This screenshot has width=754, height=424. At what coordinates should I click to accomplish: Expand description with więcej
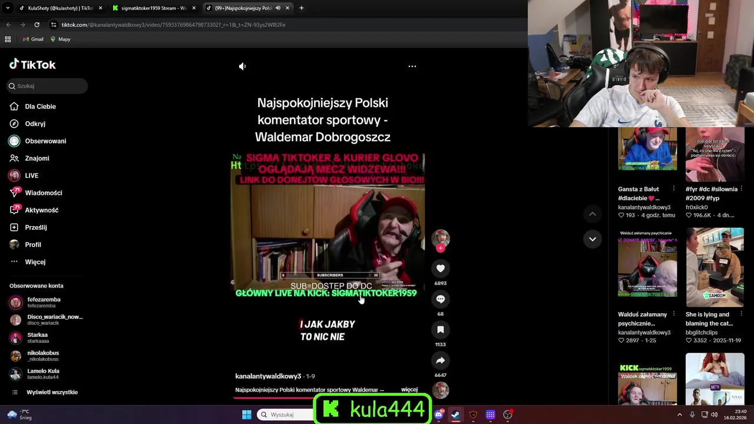point(409,390)
